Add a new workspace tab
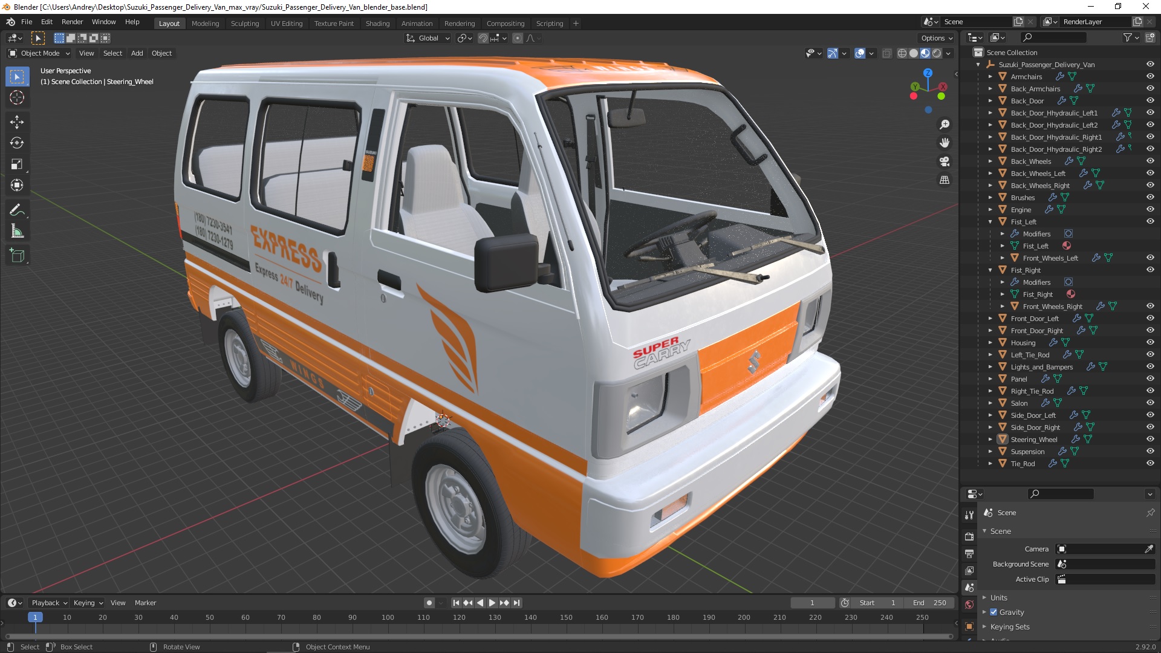Image resolution: width=1161 pixels, height=653 pixels. (x=576, y=24)
